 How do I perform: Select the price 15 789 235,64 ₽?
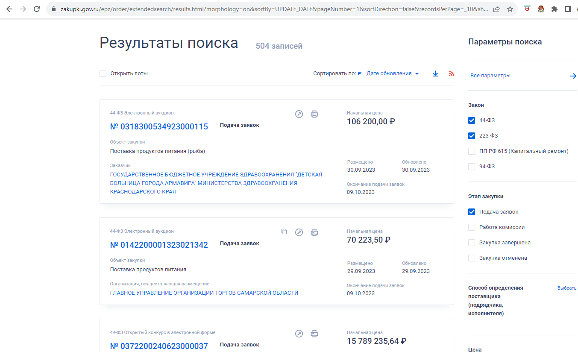(376, 341)
